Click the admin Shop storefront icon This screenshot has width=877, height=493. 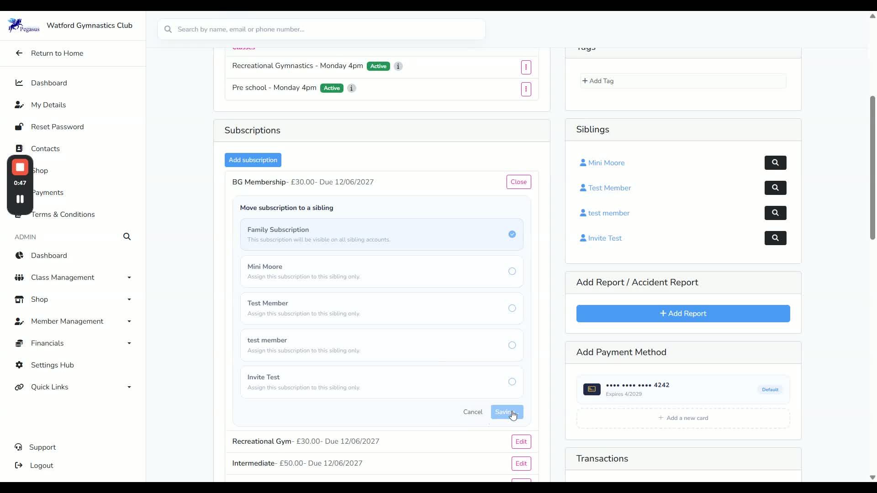(19, 299)
